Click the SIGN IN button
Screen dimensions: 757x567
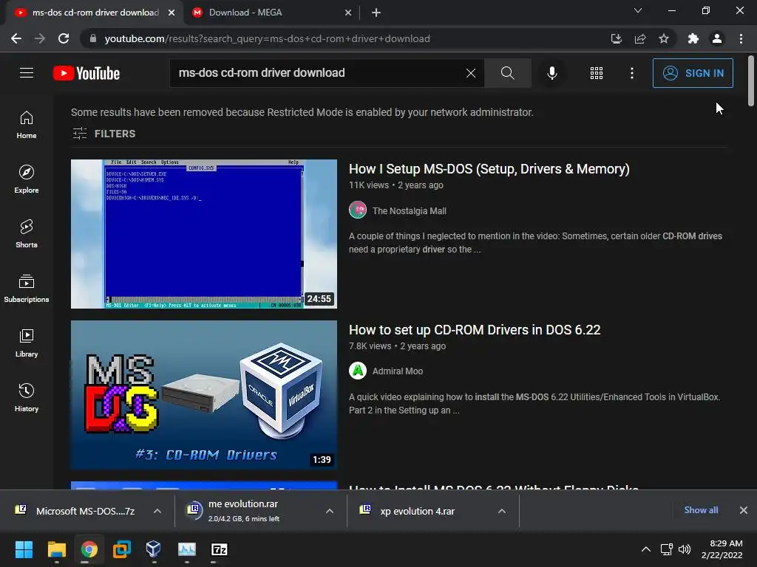coord(693,73)
